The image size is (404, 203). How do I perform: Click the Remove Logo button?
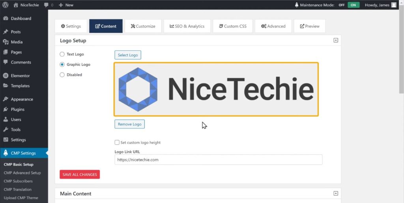tap(129, 124)
